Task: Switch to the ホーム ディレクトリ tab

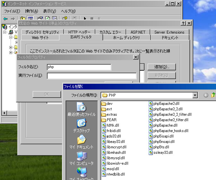Action: 126,38
